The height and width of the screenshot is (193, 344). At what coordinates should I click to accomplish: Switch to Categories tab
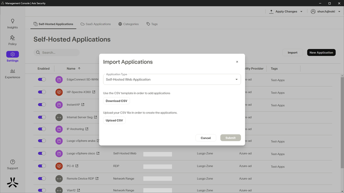129,24
